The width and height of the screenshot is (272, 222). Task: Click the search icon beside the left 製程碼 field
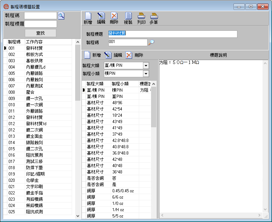(x=61, y=16)
